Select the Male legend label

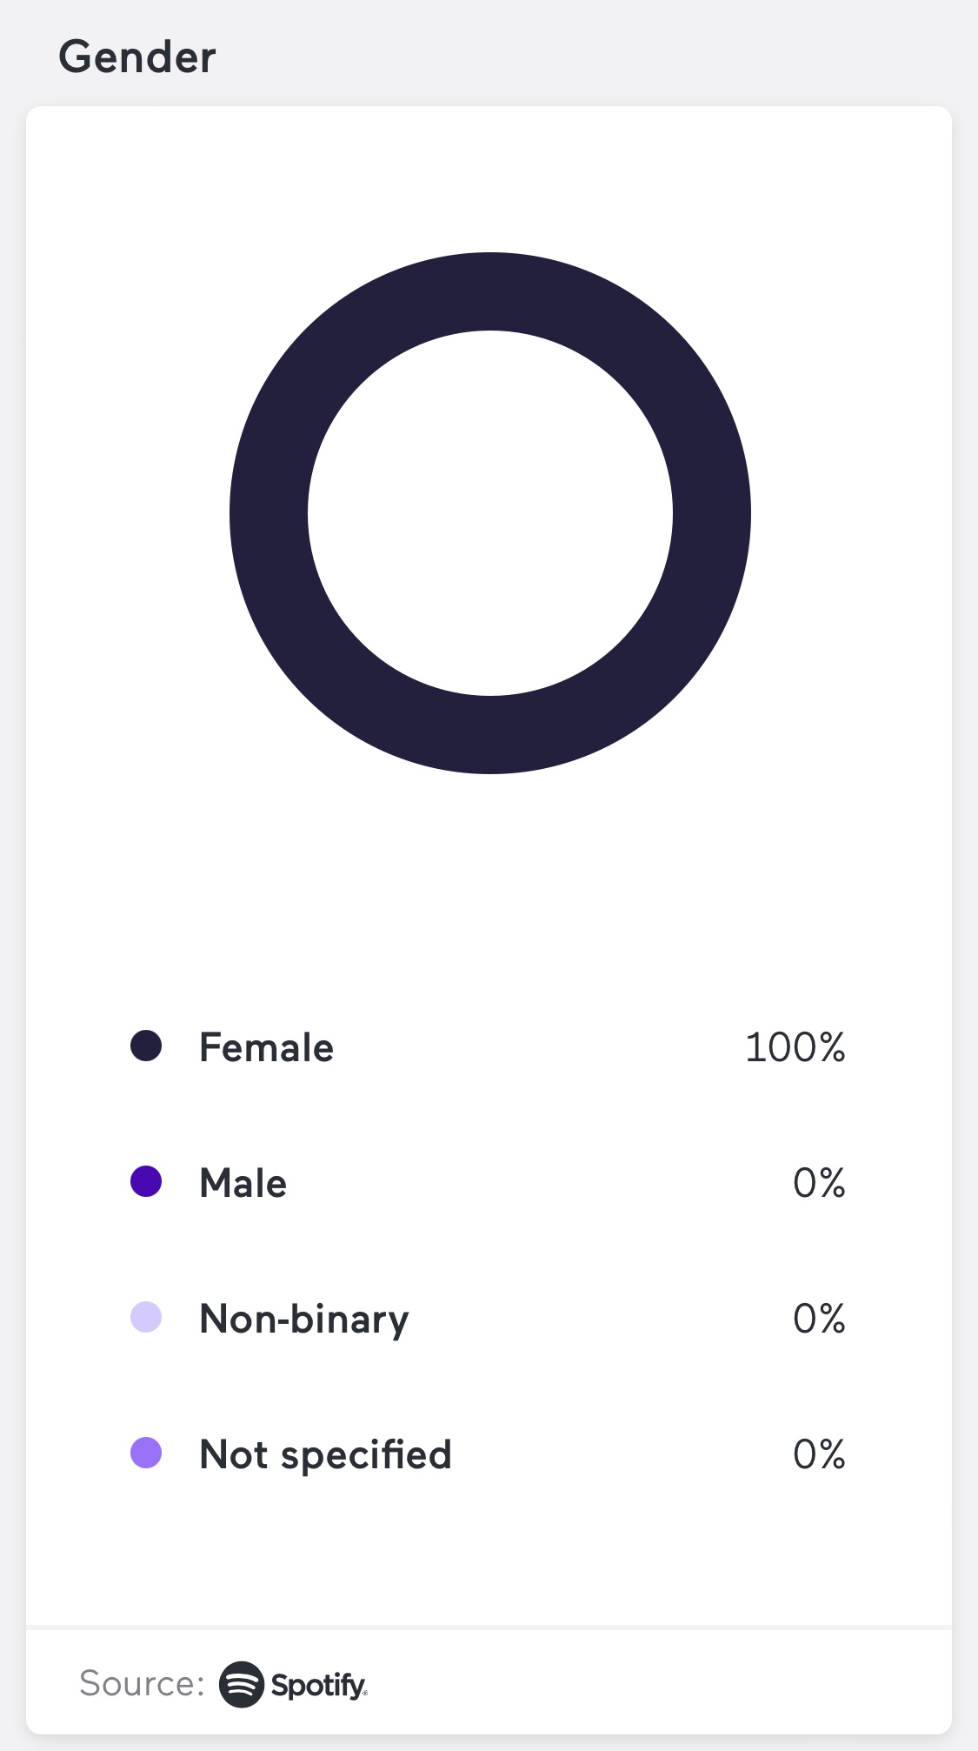pos(243,1183)
